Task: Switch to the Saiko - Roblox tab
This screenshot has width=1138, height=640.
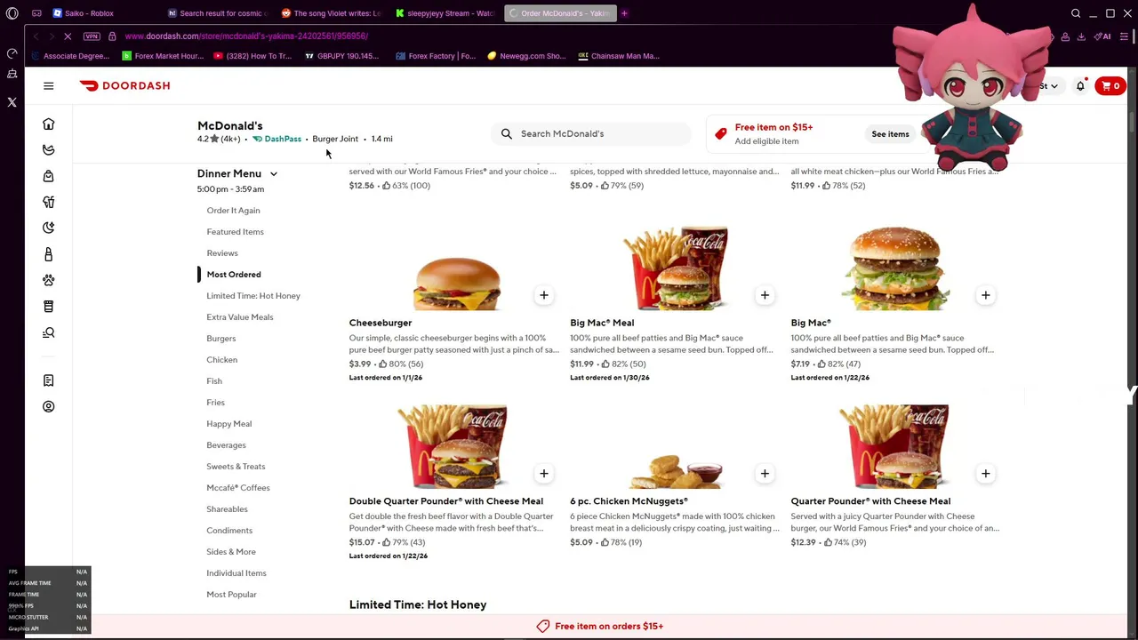Action: (83, 13)
